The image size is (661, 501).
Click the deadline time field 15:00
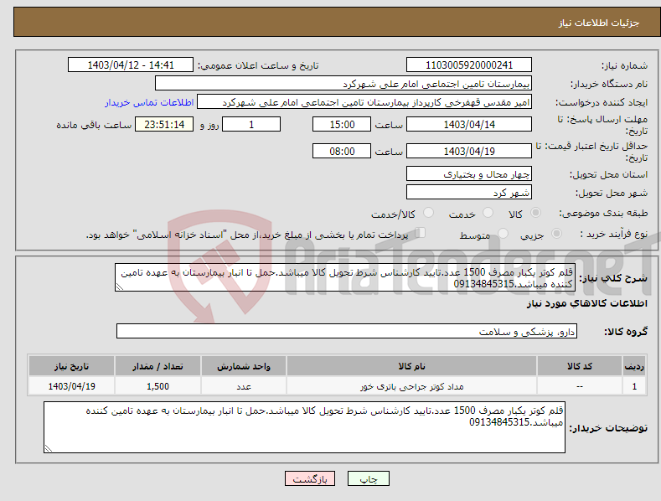(342, 124)
